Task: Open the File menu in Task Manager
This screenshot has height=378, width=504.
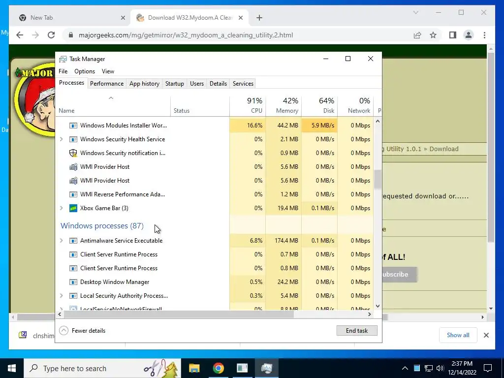Action: (63, 71)
